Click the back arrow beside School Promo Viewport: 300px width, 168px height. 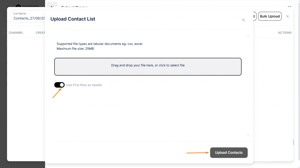coord(52,6)
